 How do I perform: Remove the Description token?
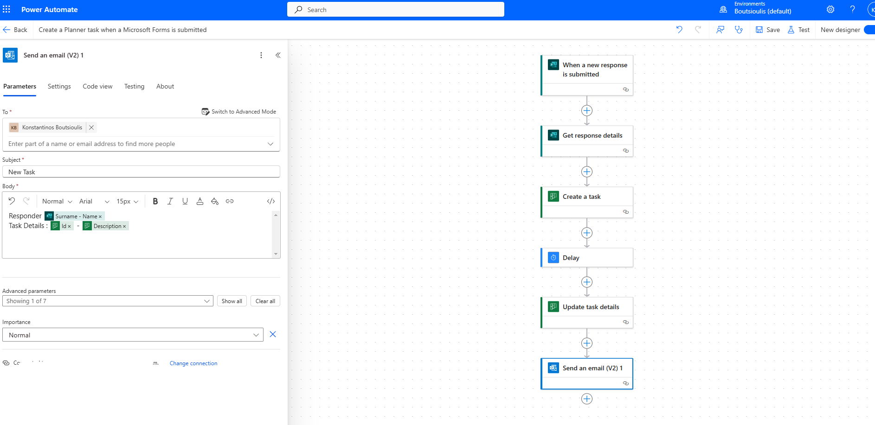point(124,226)
